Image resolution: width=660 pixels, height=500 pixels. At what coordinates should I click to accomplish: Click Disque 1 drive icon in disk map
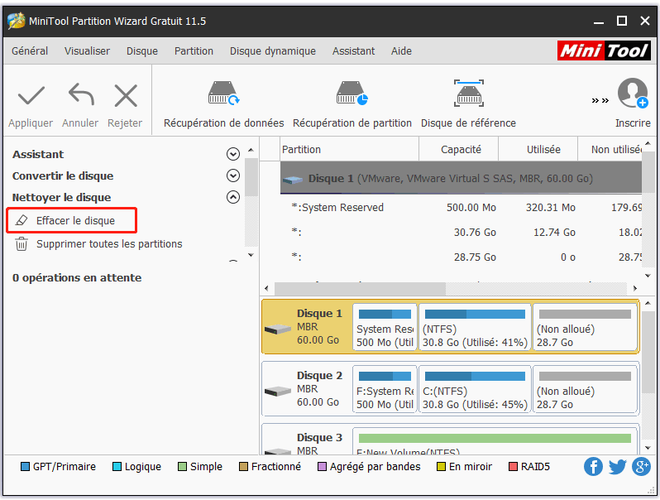click(x=277, y=329)
